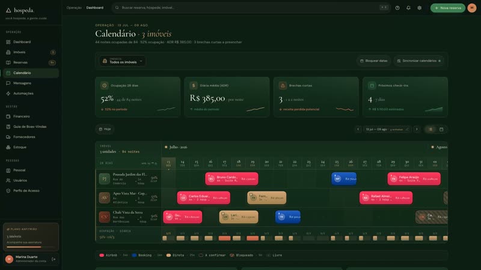The width and height of the screenshot is (481, 270).
Task: Click the Financeiro sidebar icon
Action: (8, 116)
